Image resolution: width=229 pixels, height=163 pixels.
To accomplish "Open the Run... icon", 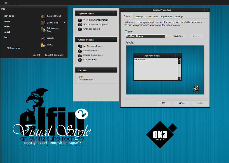I will [x=43, y=45].
